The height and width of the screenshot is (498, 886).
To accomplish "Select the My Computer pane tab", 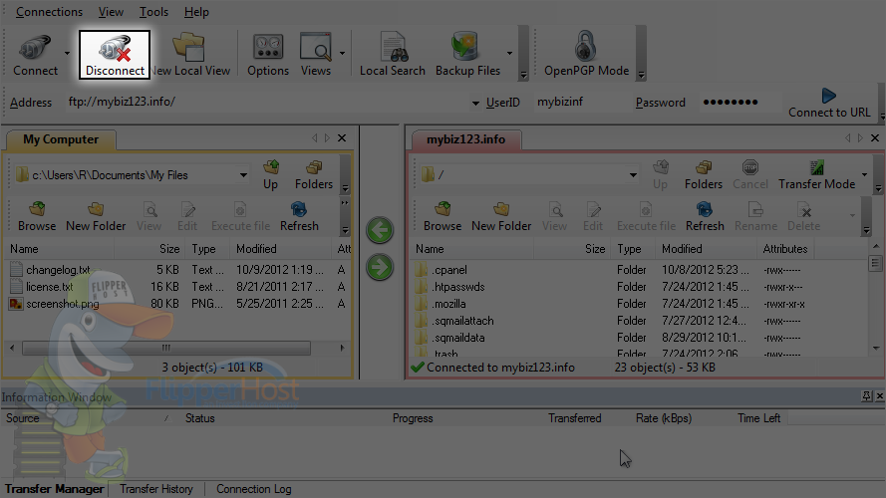I will pos(61,139).
